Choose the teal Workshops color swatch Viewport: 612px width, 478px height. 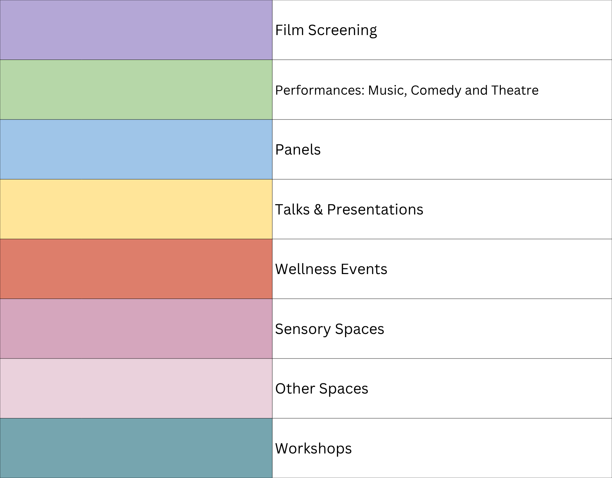point(136,448)
